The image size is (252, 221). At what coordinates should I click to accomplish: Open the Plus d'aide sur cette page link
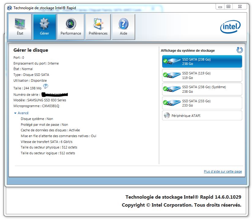pyautogui.click(x=223, y=171)
